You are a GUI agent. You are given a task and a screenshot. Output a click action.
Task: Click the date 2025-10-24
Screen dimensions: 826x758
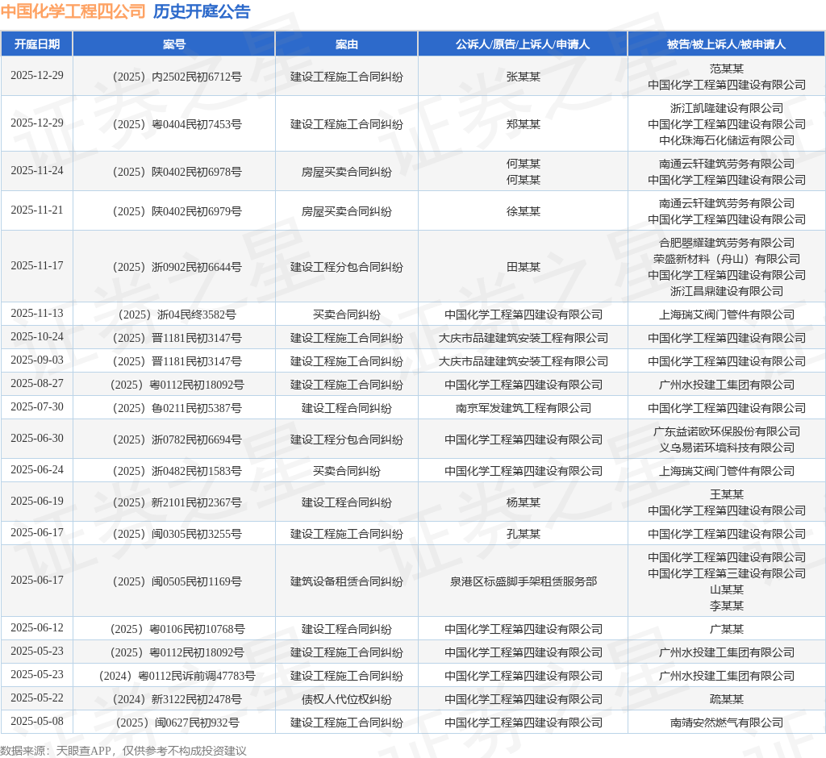tap(37, 336)
